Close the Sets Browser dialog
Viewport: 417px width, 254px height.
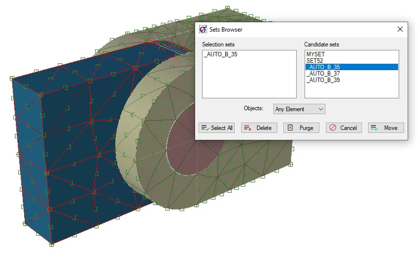(400, 30)
